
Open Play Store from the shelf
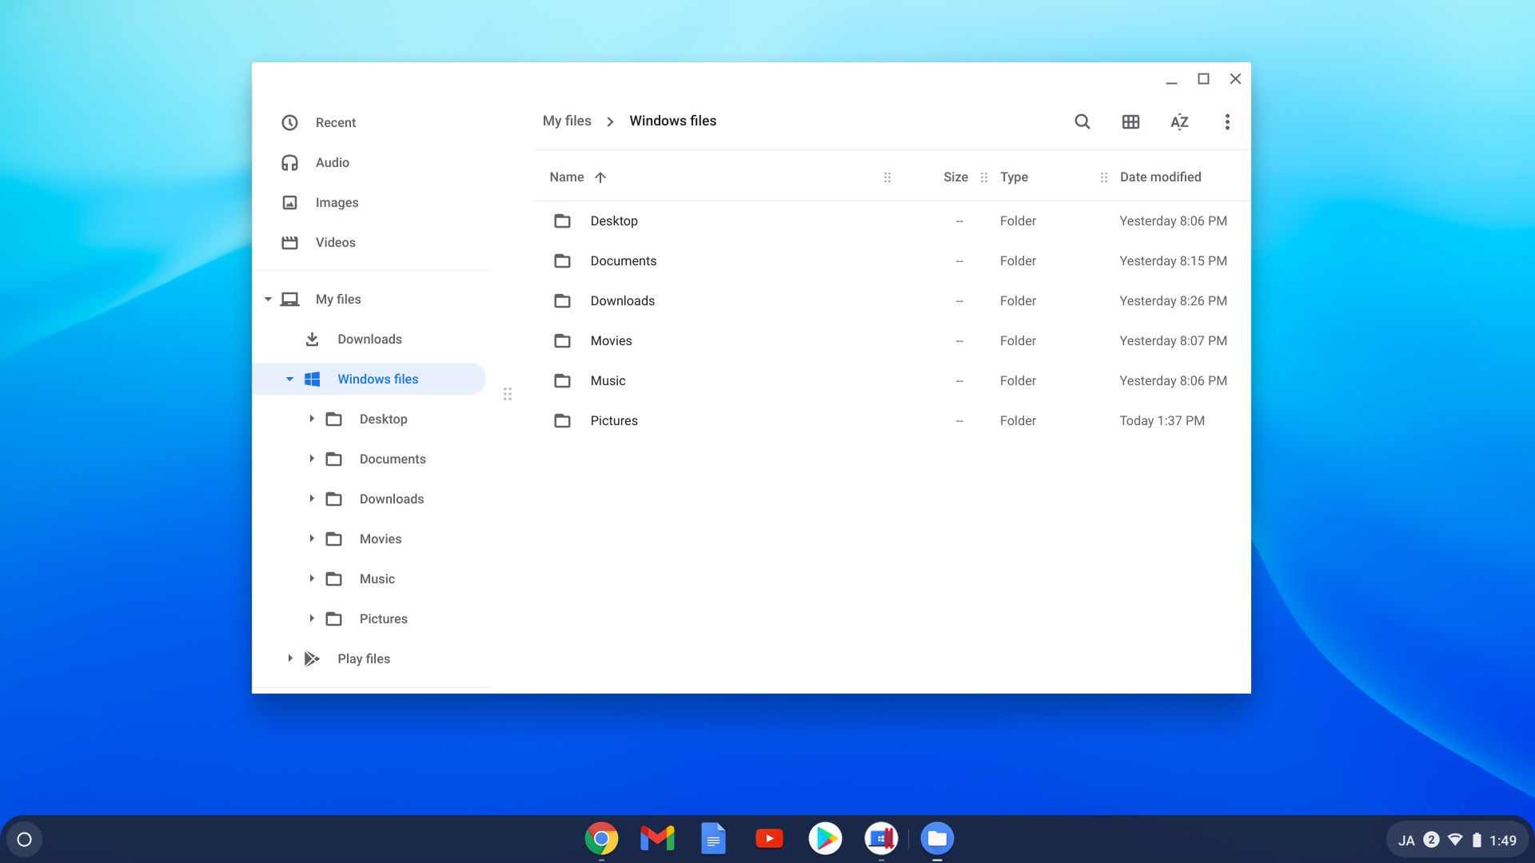point(825,839)
